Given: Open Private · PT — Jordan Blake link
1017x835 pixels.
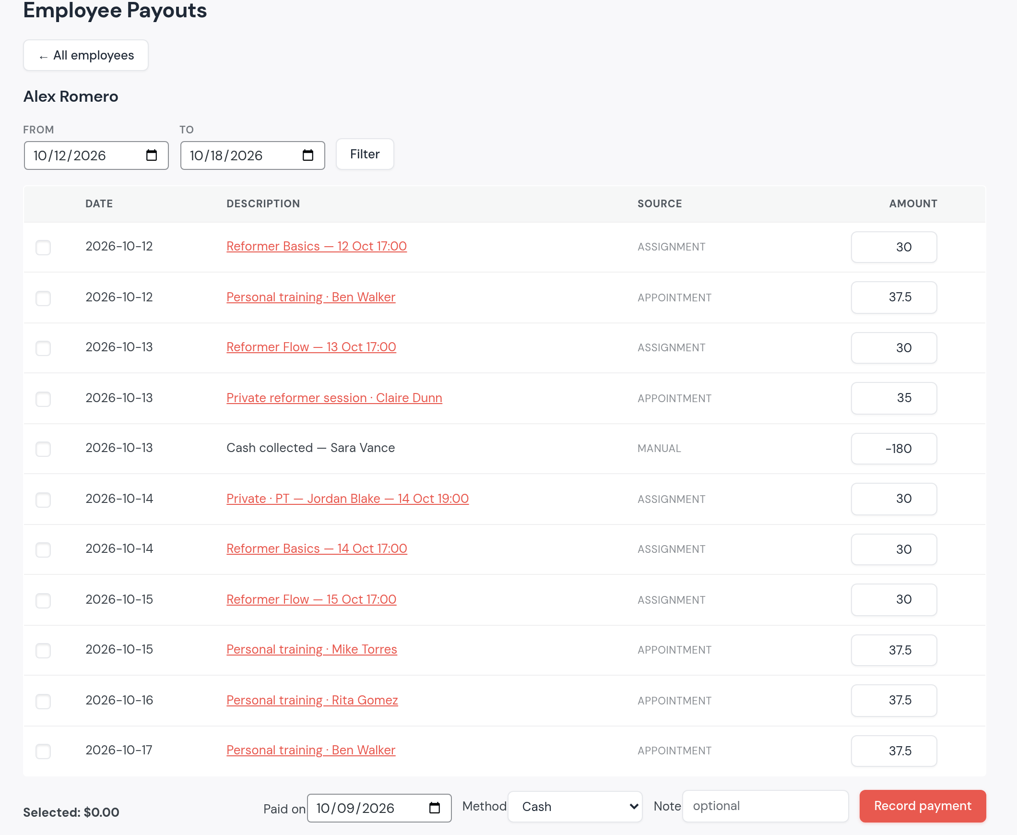Looking at the screenshot, I should point(347,499).
